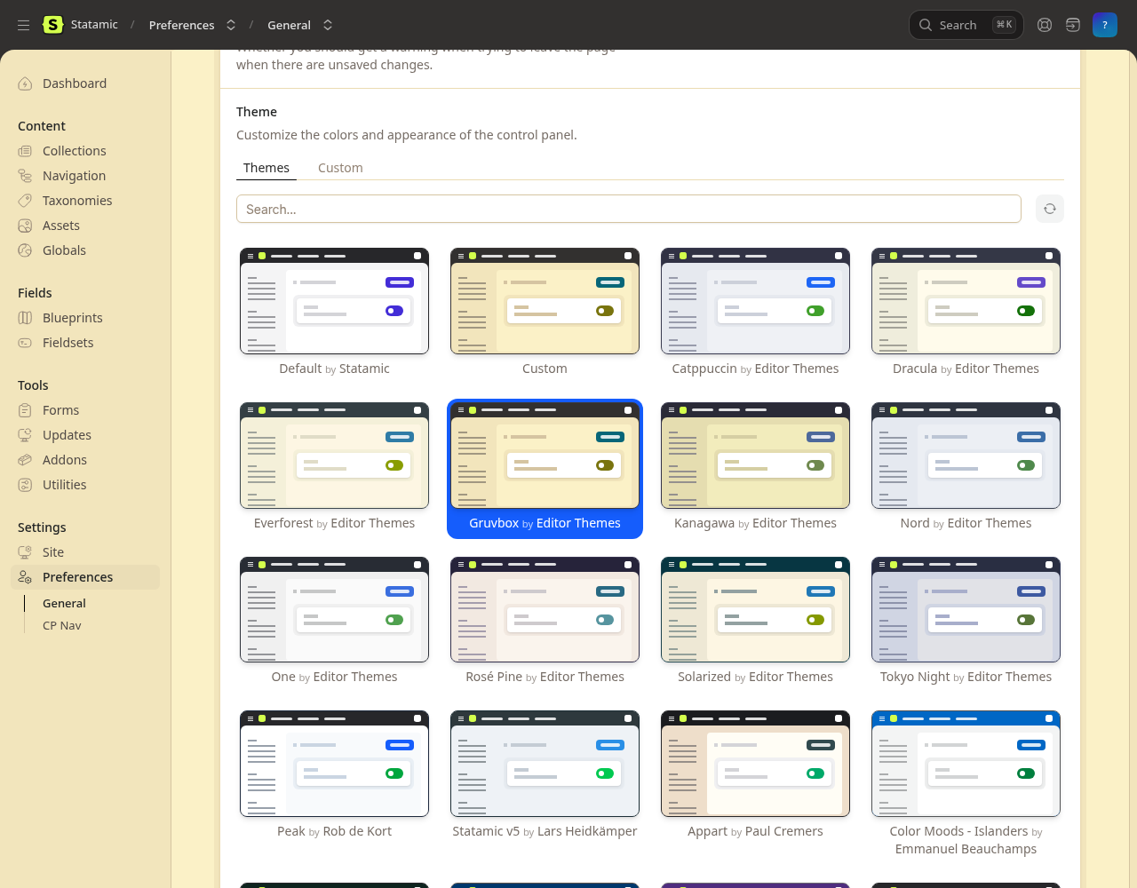Open the user avatar with a question mark
The height and width of the screenshot is (888, 1137).
tap(1105, 25)
